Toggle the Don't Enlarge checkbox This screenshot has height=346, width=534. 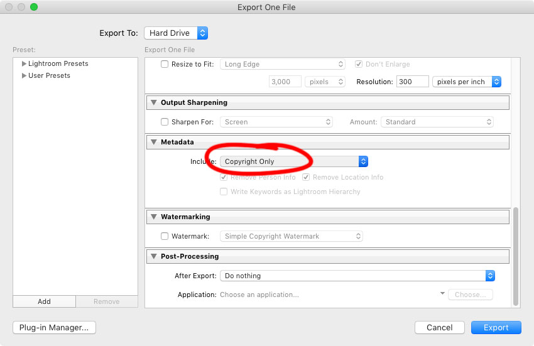(359, 64)
